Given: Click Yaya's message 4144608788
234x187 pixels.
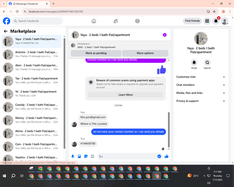Looking at the screenshot, I should pos(88,144).
